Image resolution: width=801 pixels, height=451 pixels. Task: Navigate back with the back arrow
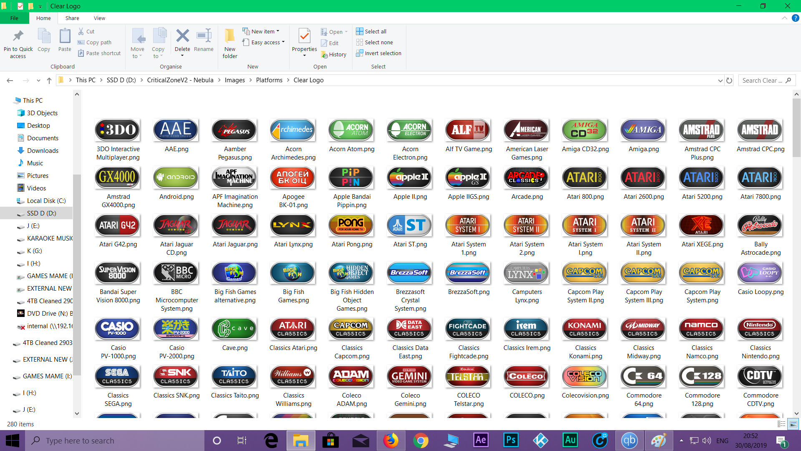(10, 80)
